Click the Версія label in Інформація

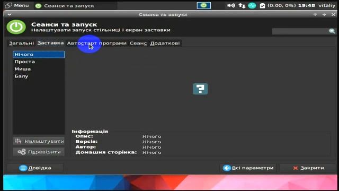pos(86,142)
